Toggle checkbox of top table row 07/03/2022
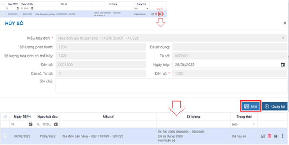Image resolution: width=289 pixels, height=145 pixels. [x=3, y=14]
